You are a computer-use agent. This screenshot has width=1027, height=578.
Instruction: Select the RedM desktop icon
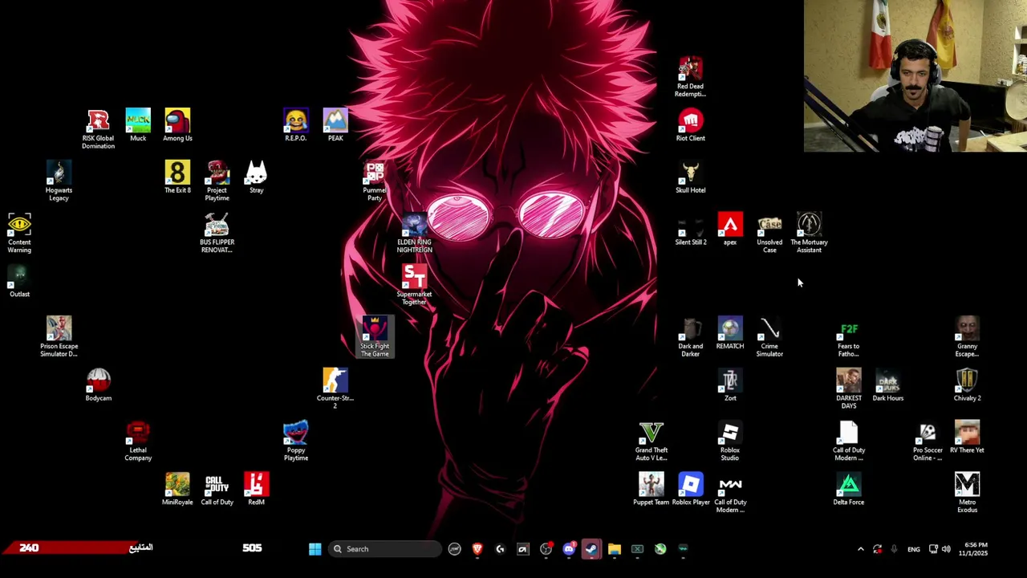[256, 490]
